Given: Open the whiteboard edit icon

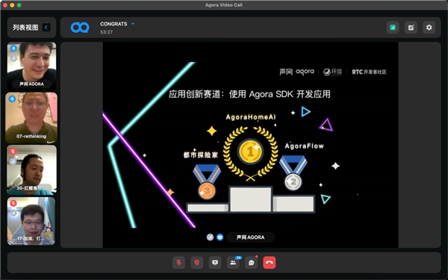Looking at the screenshot, I should click(411, 28).
